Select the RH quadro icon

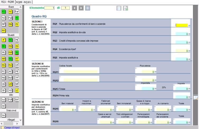tap(17, 46)
